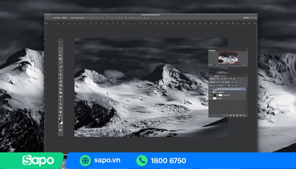Select the History Brush tool
Viewport: 296px width, 169px height.
61,78
